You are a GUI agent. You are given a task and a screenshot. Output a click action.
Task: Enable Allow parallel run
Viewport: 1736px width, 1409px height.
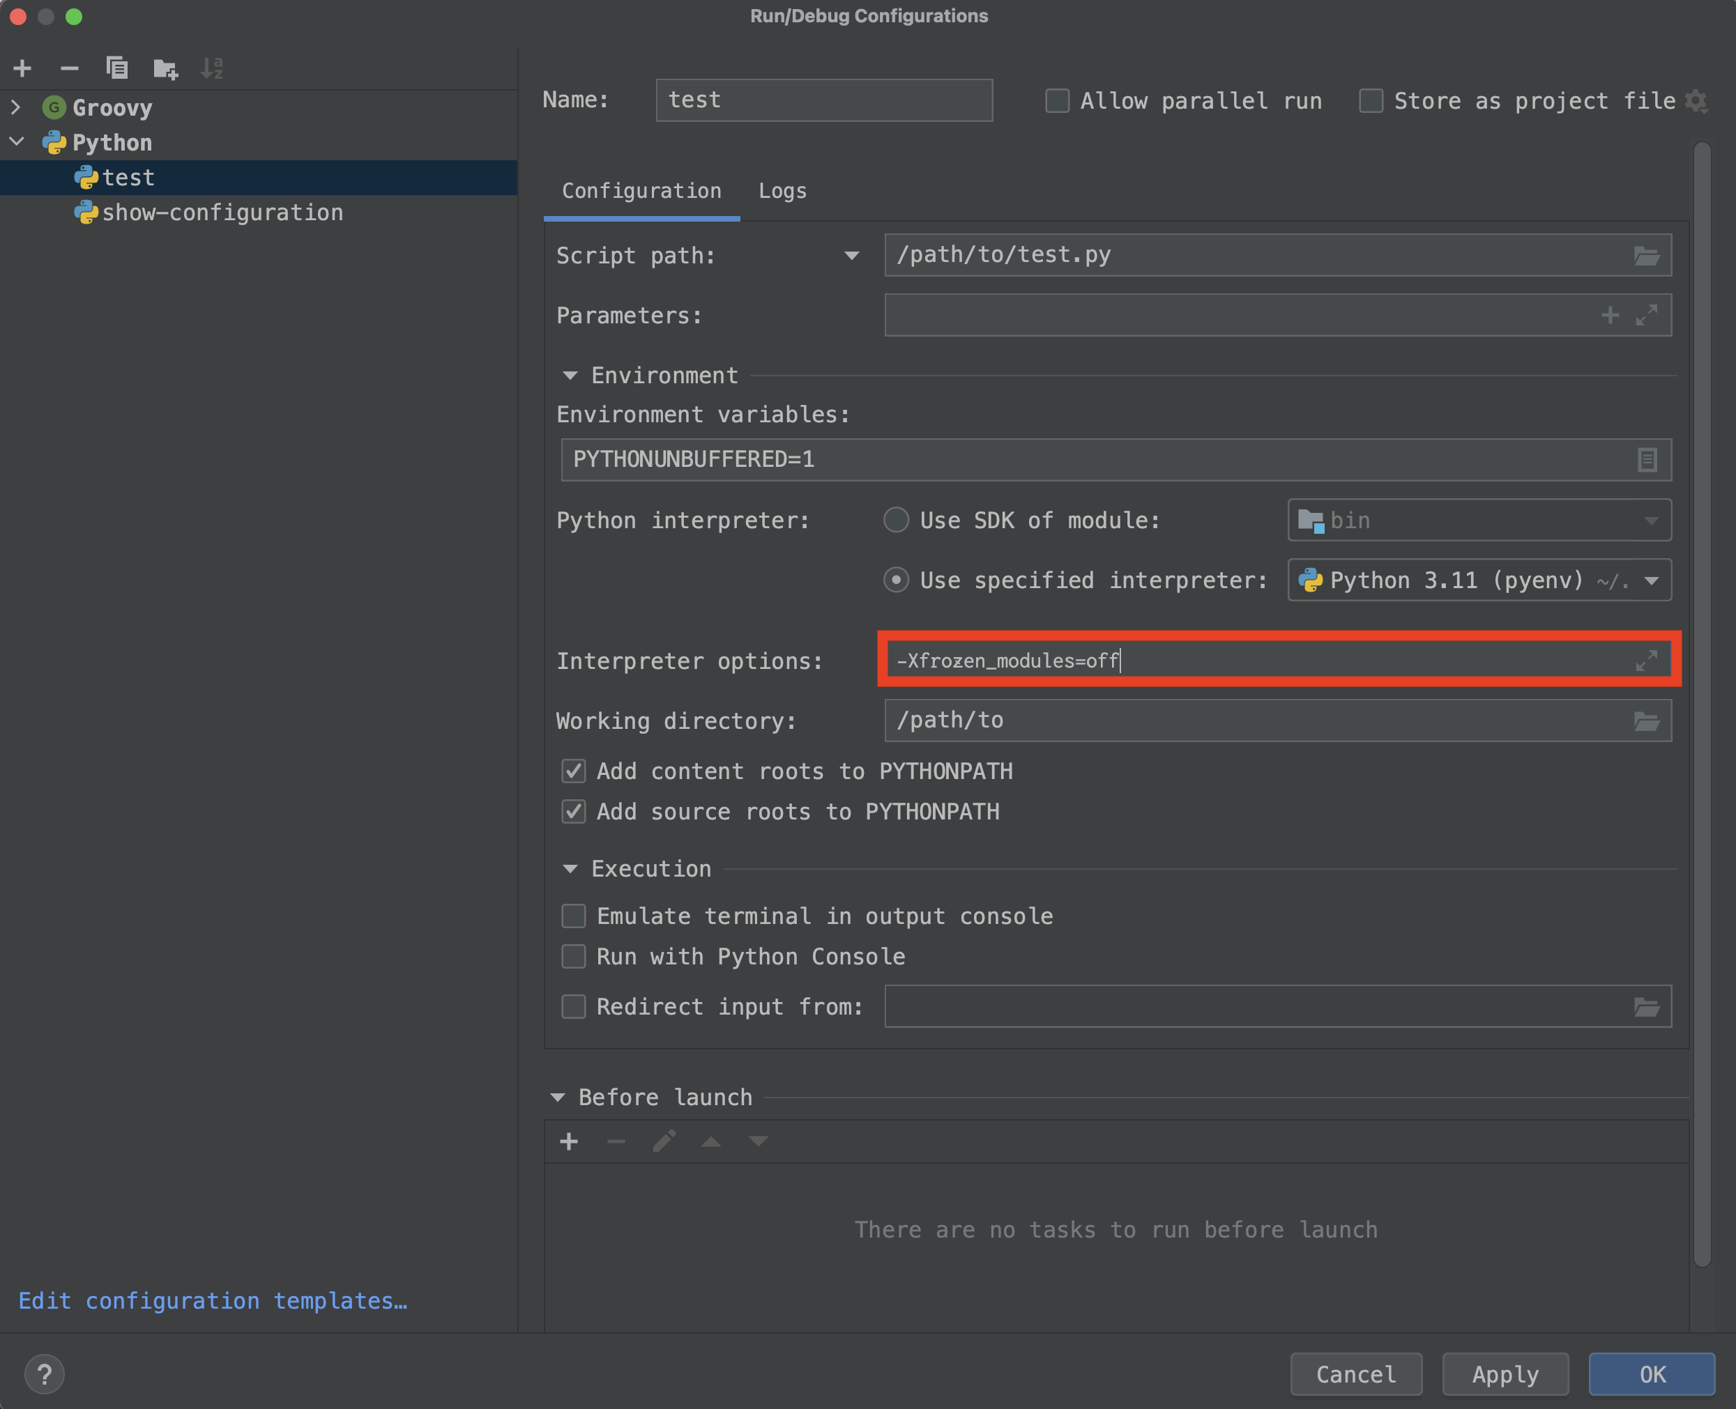[x=1057, y=100]
